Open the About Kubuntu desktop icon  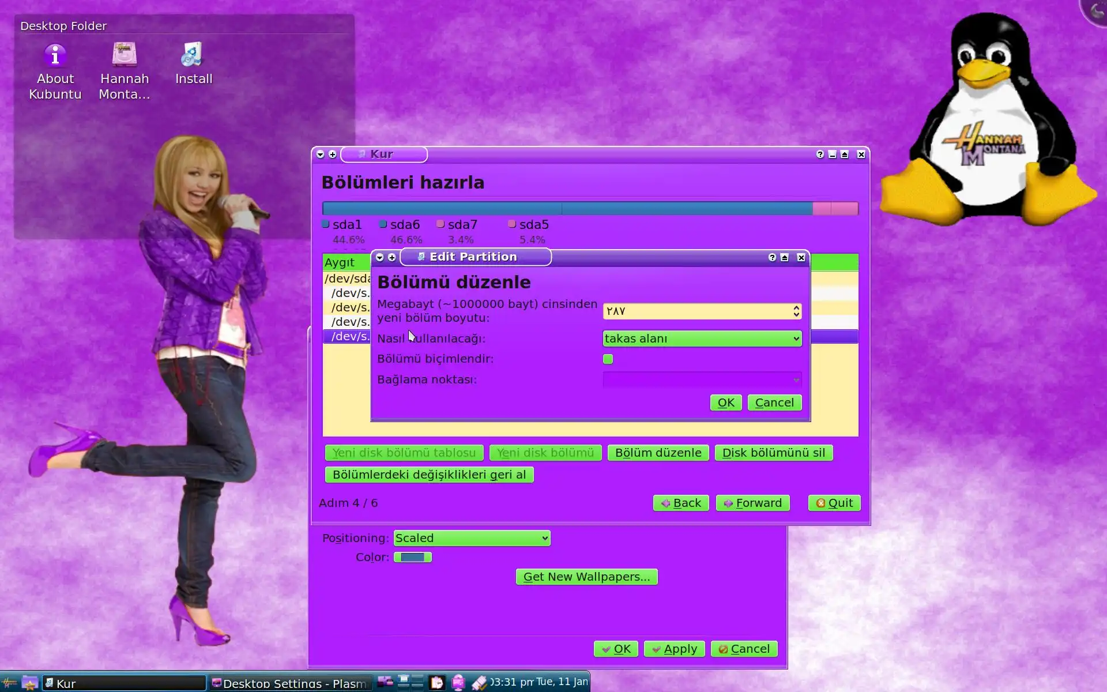(55, 56)
